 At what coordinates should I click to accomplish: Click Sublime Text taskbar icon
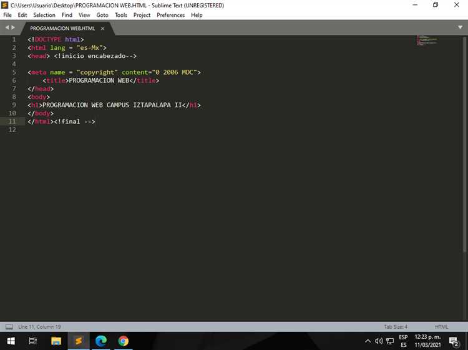click(79, 341)
